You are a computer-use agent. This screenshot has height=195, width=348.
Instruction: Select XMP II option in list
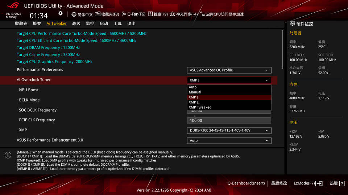(x=229, y=102)
